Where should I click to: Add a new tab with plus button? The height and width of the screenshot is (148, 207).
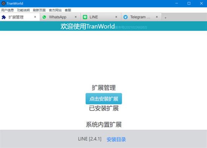(166, 18)
